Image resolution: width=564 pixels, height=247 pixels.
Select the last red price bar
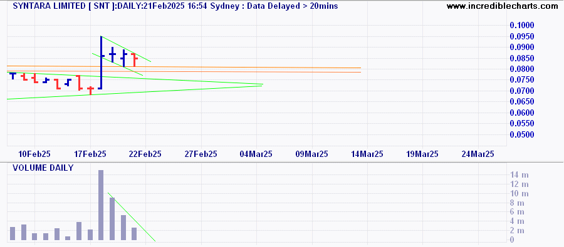click(134, 59)
